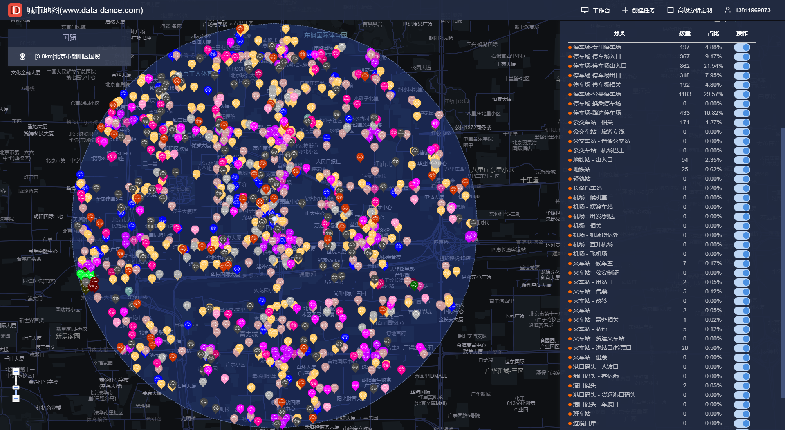785x430 pixels.
Task: Click the 城市地图(www.data-dance.com) title
Action: 85,10
